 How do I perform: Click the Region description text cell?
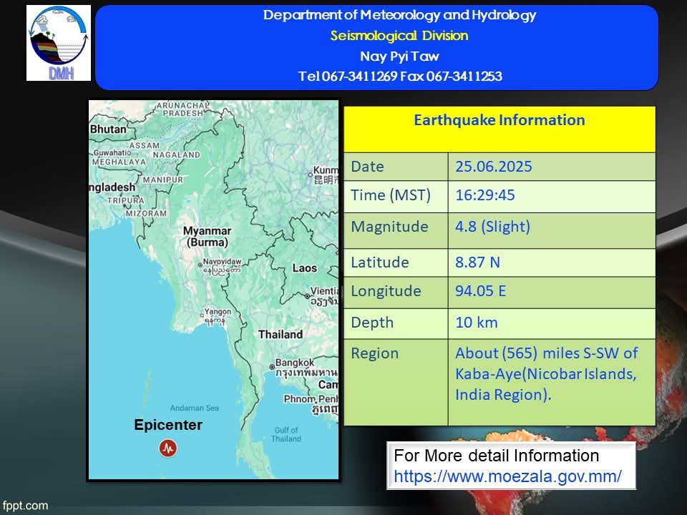coord(546,374)
